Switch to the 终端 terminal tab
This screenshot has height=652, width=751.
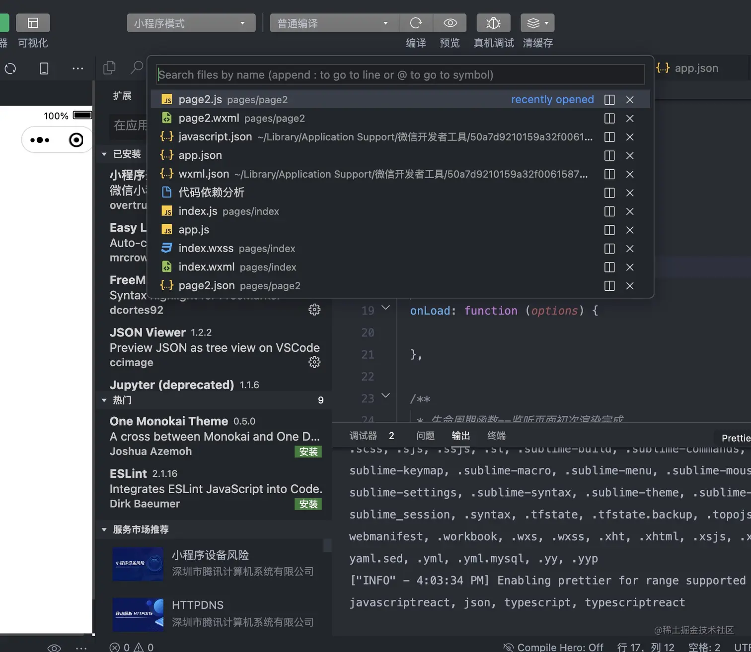pos(496,436)
